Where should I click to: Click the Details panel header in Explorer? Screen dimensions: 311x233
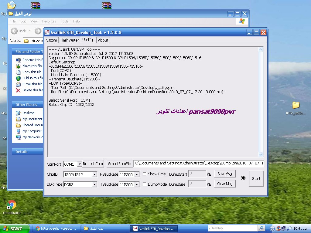[x=27, y=152]
